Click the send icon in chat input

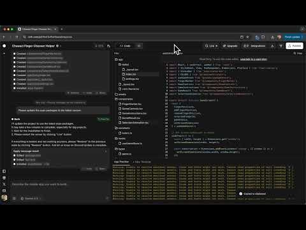click(107, 198)
